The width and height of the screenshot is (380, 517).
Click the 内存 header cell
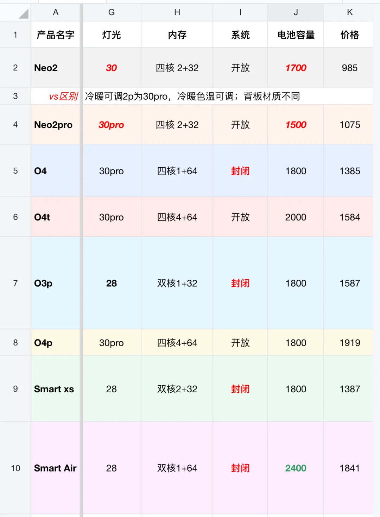[177, 35]
